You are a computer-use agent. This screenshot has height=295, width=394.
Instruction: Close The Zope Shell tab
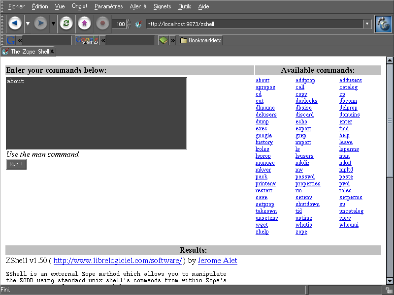52,52
